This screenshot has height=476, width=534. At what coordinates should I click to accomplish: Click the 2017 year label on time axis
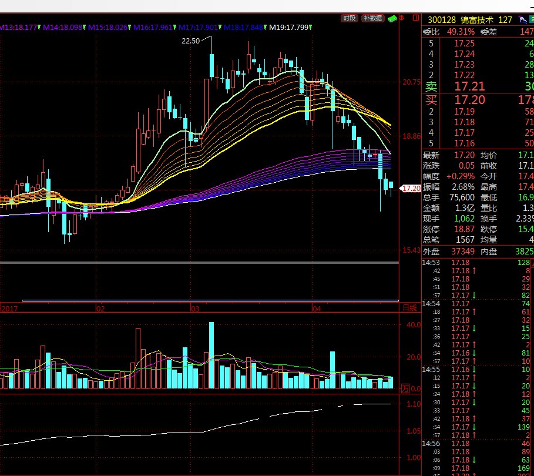pos(9,309)
